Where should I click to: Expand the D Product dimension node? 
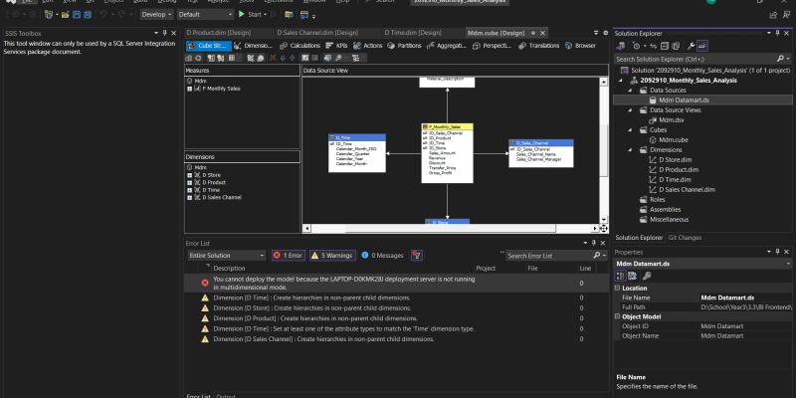pyautogui.click(x=189, y=182)
